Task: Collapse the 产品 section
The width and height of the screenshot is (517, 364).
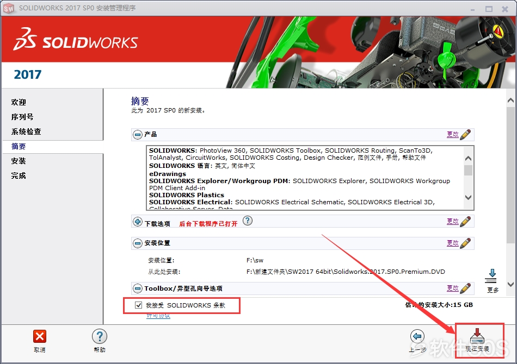Action: tap(138, 135)
